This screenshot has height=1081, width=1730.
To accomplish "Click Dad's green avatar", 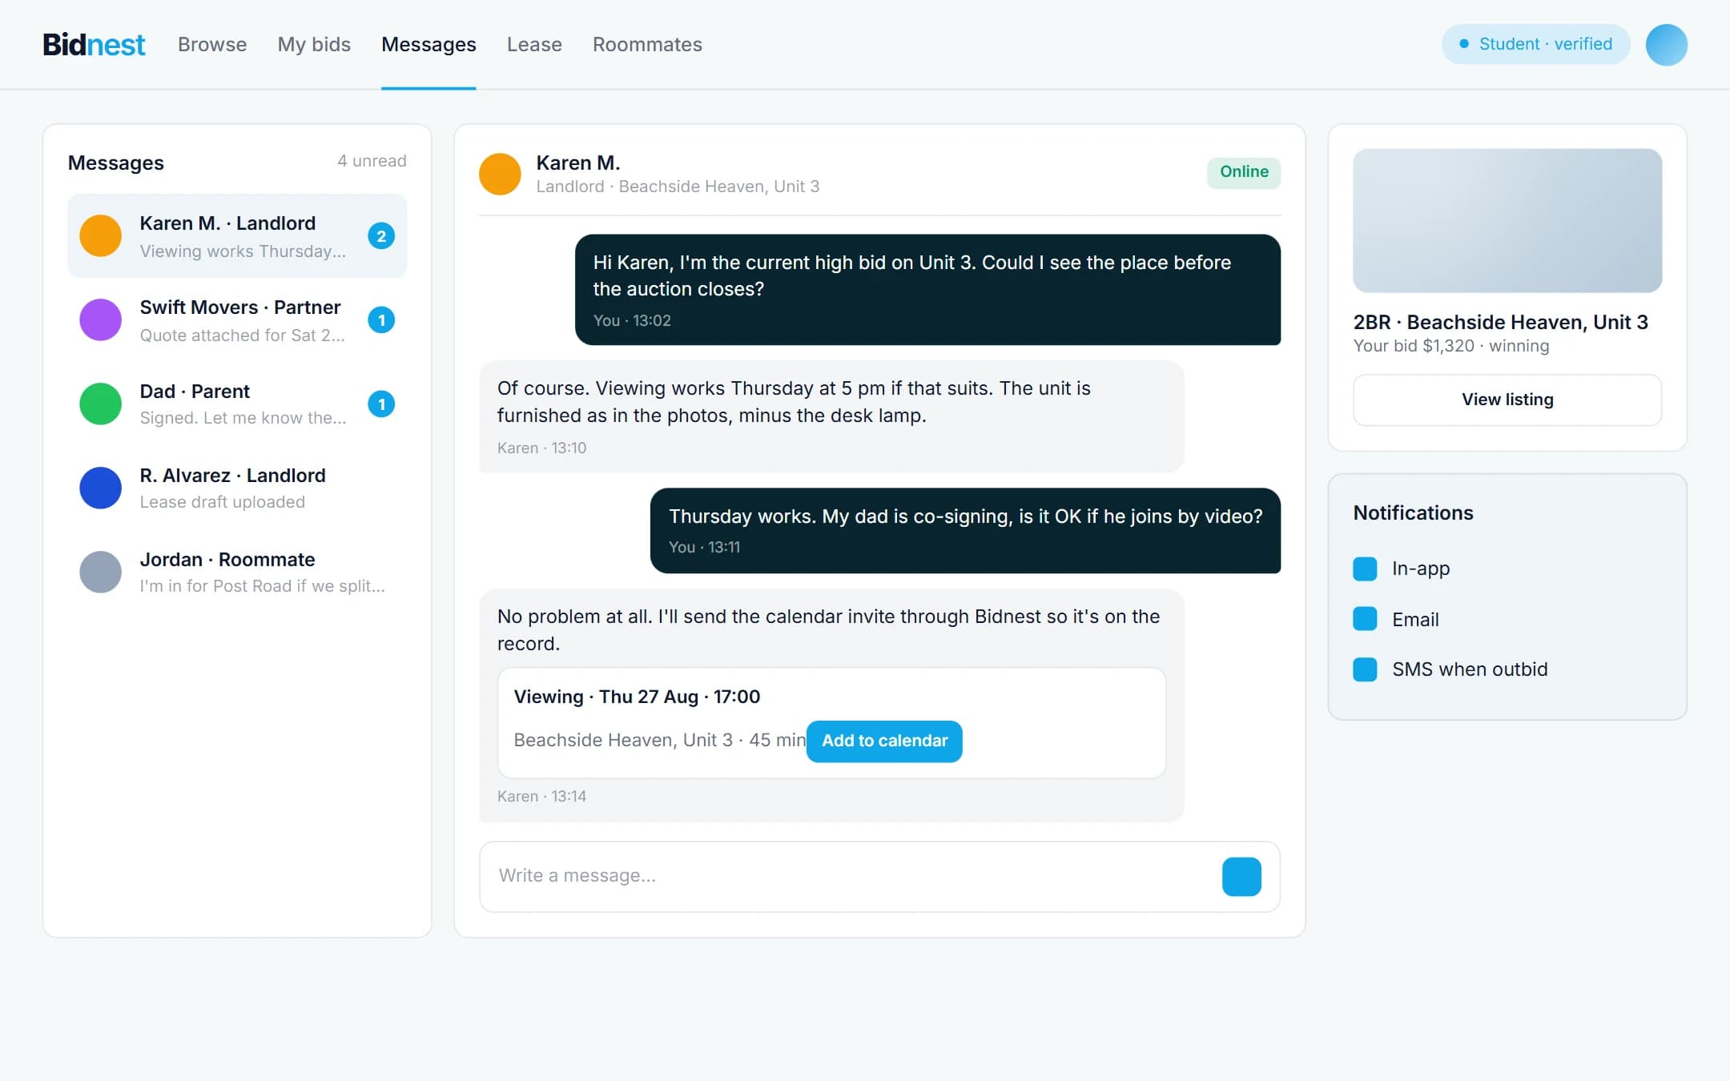I will click(x=100, y=404).
